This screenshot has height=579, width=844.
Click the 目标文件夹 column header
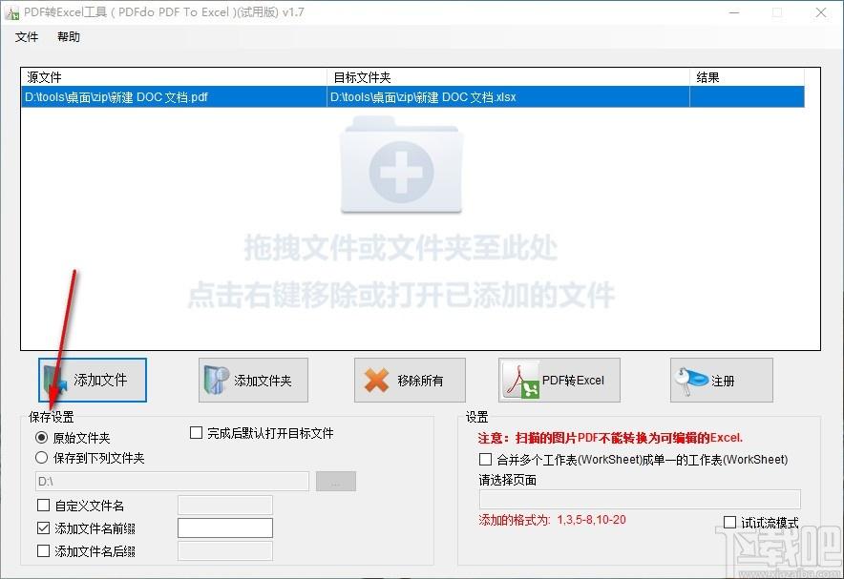(x=508, y=77)
